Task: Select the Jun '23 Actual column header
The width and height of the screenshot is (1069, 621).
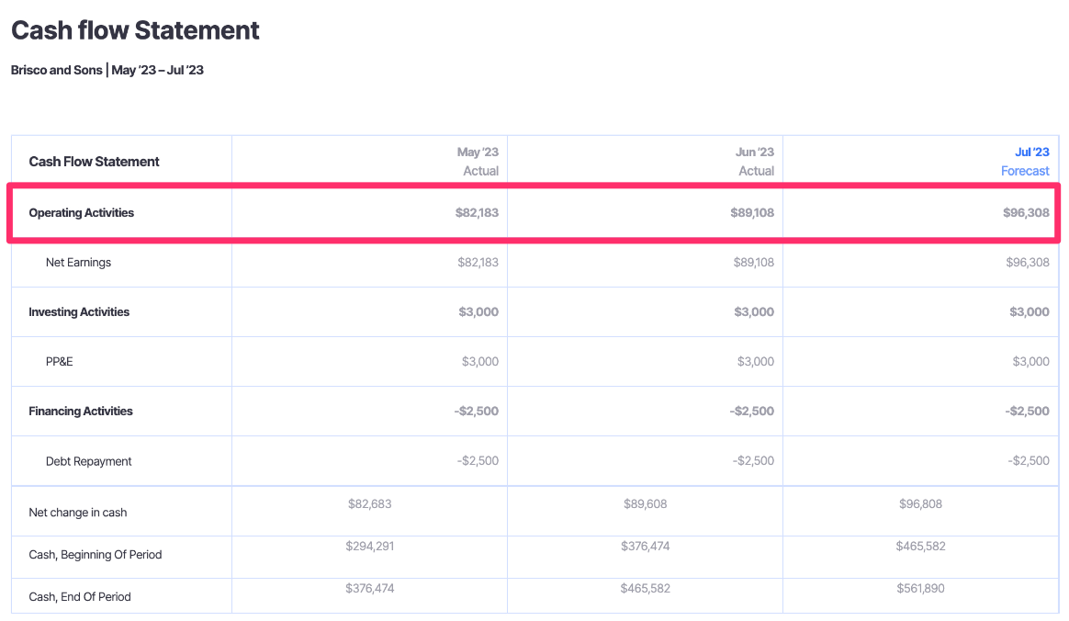Action: 753,161
